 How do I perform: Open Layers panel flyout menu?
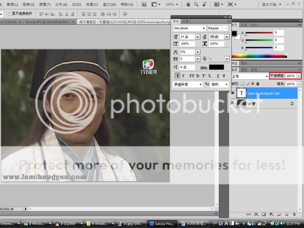299,70
